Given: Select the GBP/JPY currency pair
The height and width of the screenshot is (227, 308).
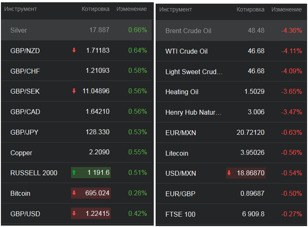Looking at the screenshot, I should point(25,132).
